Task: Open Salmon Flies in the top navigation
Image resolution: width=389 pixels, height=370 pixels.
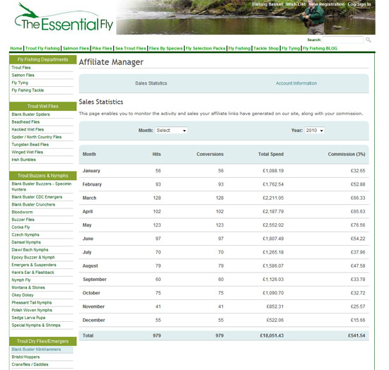Action: click(76, 48)
